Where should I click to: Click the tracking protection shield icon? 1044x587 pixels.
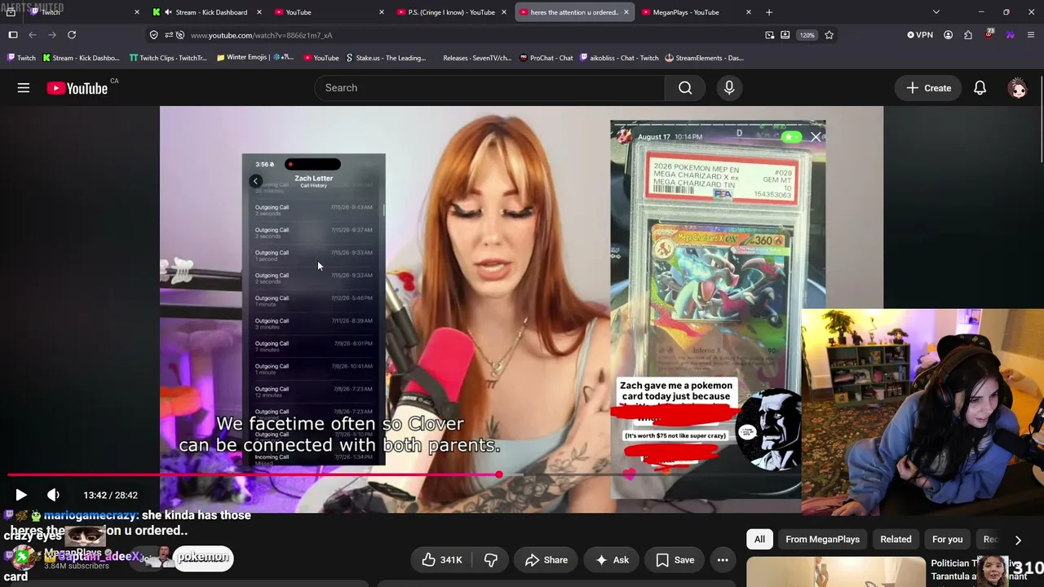(154, 35)
